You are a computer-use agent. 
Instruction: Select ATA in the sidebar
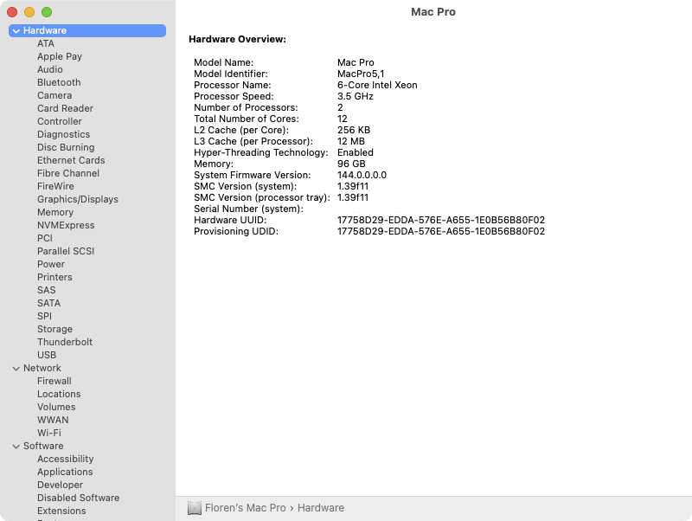click(x=46, y=44)
